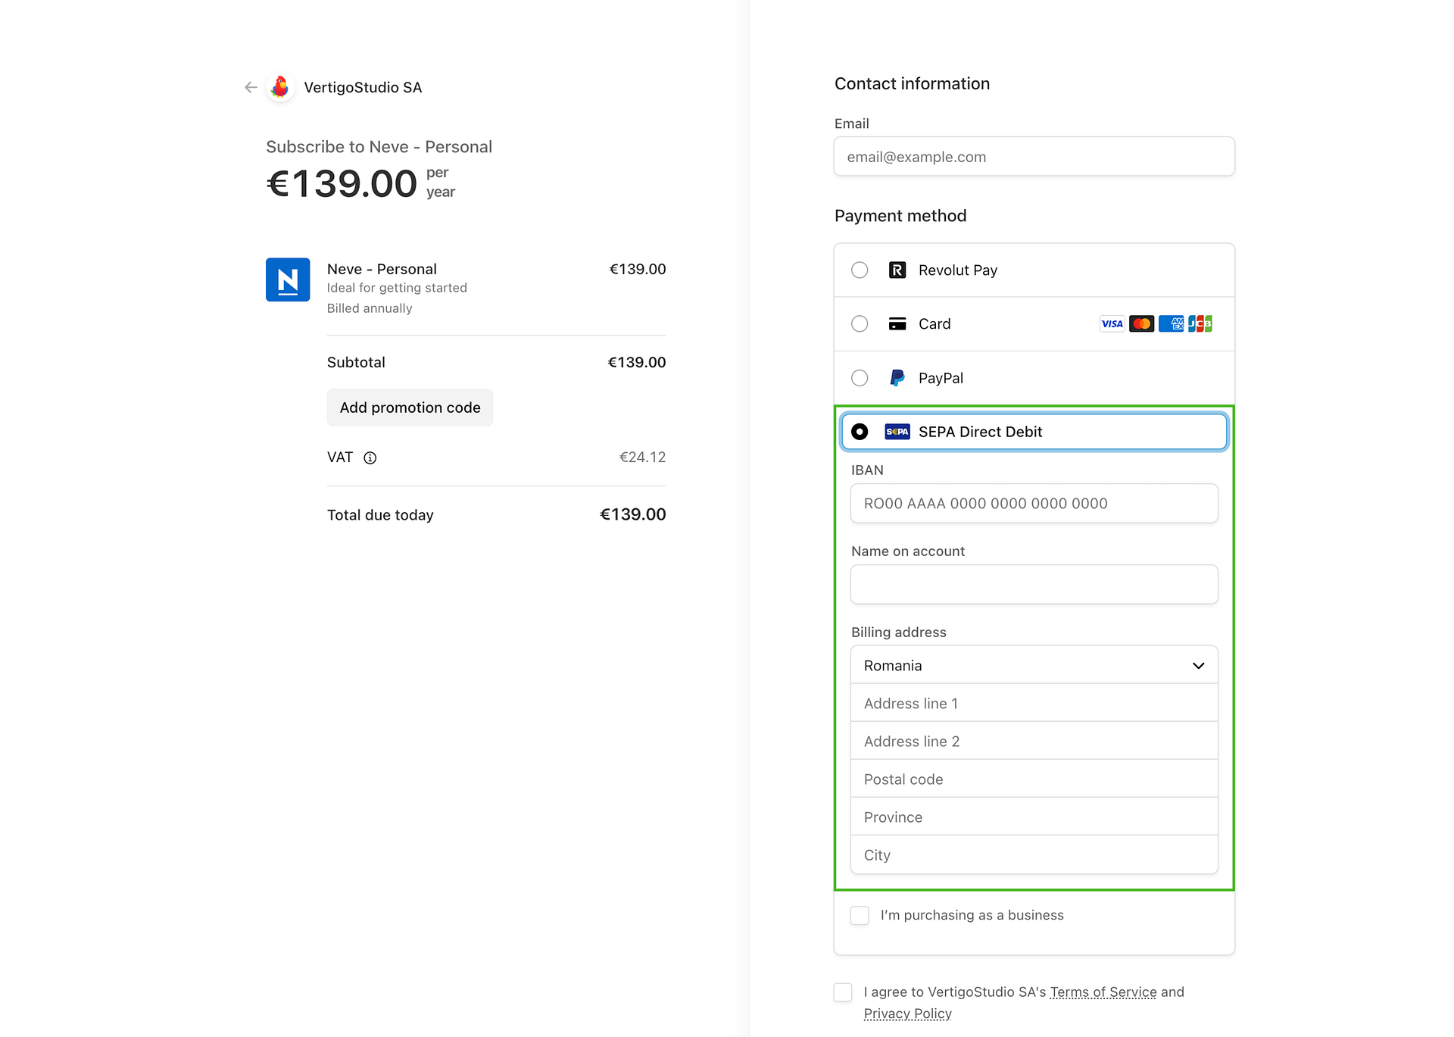Click the VertigoStudio parrot logo

pos(280,87)
